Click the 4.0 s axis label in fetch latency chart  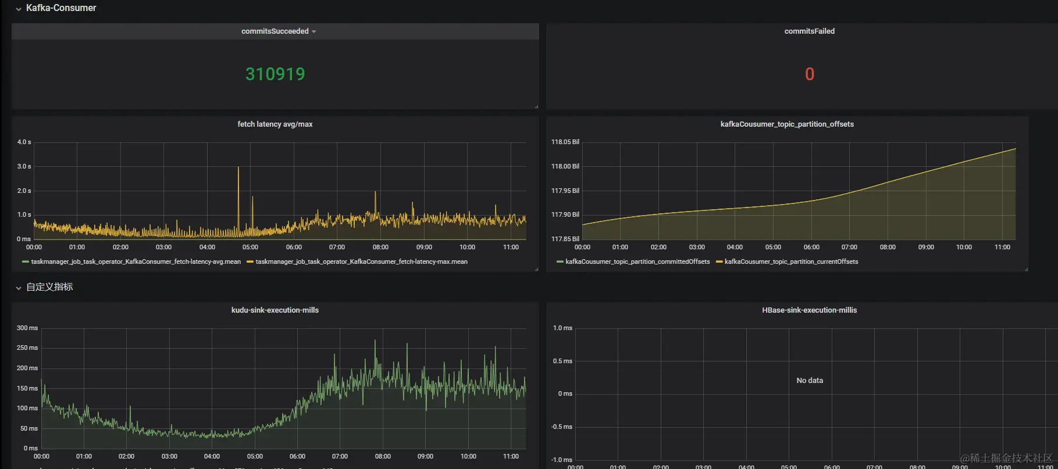coord(24,142)
